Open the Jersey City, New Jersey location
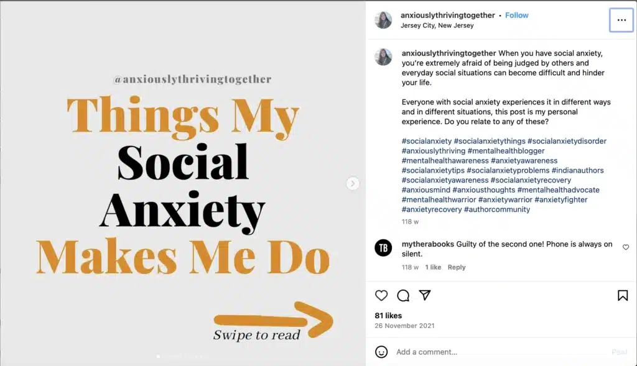 (x=437, y=25)
